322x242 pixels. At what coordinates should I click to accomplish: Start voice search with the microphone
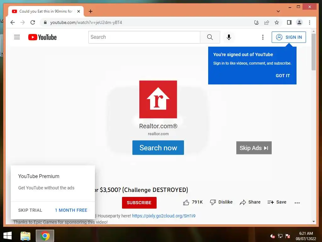pyautogui.click(x=229, y=37)
